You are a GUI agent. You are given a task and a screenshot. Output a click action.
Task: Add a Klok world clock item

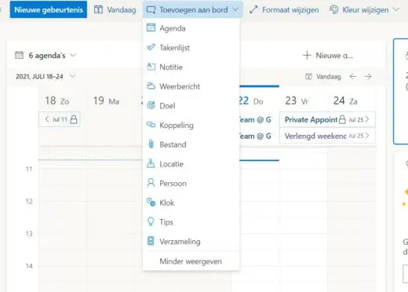[191, 203]
